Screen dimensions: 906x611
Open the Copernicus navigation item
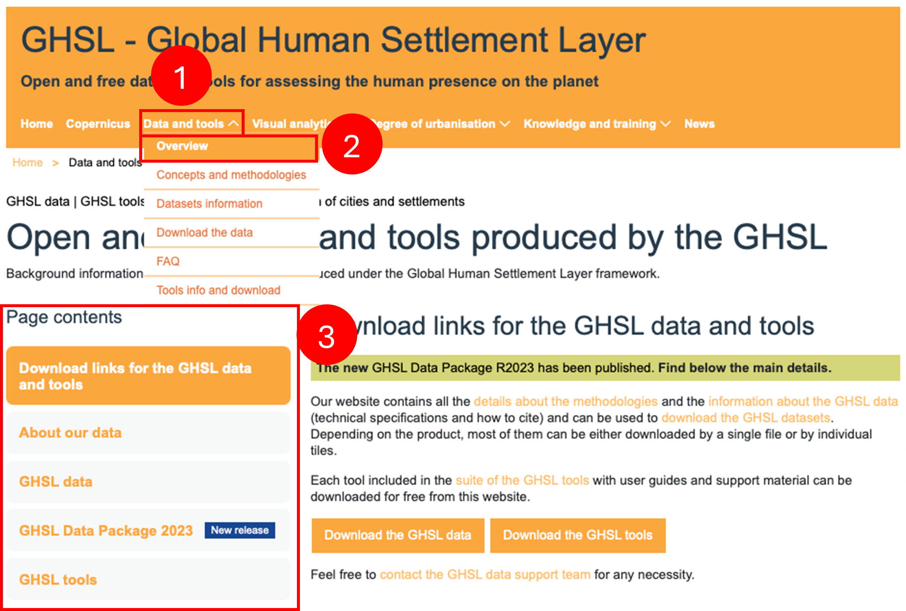[98, 124]
